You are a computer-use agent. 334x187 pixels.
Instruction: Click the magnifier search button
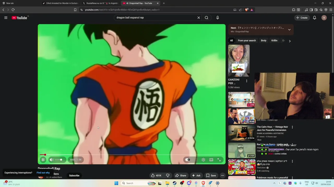[206, 18]
